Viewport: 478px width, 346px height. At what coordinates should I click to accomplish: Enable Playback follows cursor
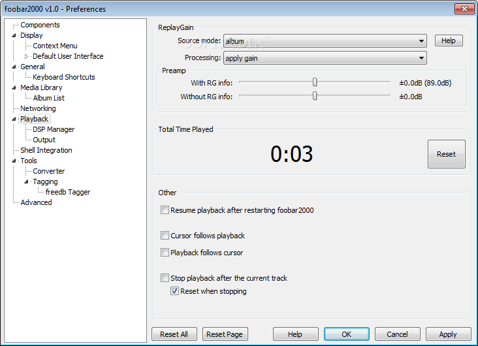point(165,253)
